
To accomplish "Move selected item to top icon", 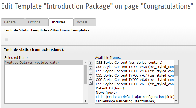I will click(x=91, y=63).
